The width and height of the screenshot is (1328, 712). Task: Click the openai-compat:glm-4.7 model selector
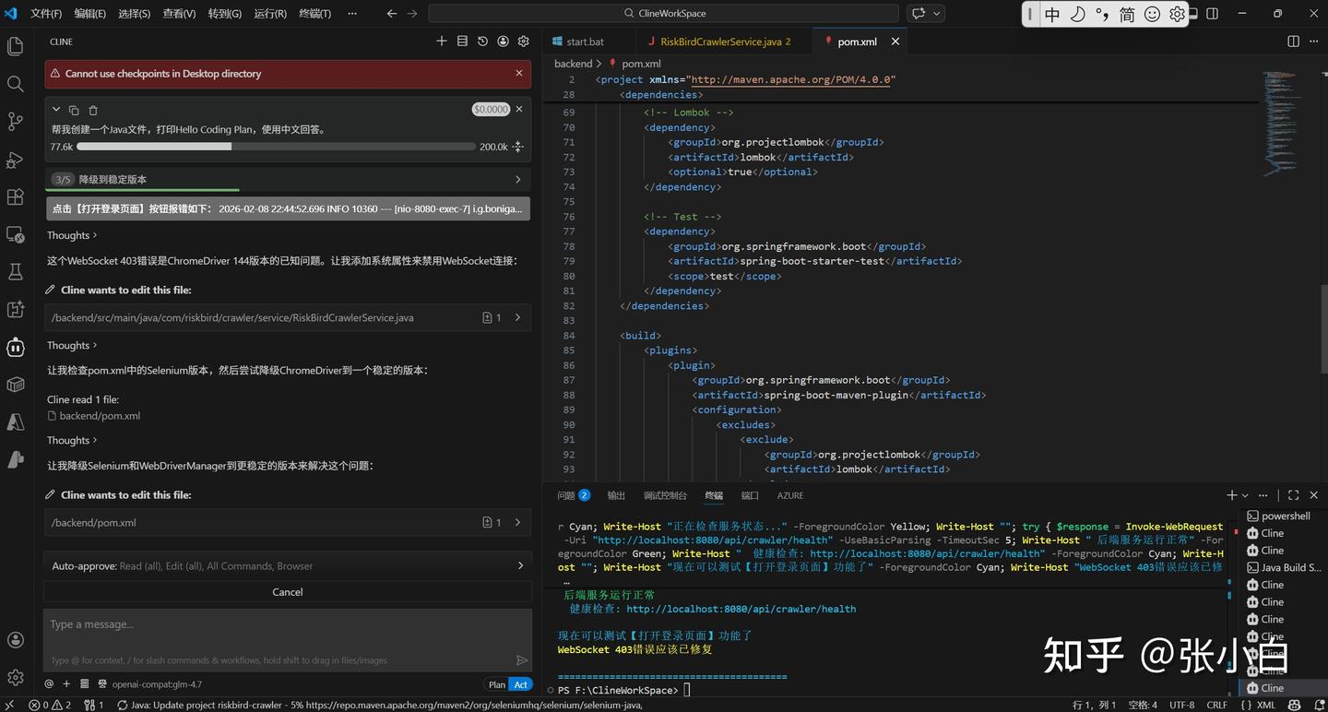coord(157,684)
